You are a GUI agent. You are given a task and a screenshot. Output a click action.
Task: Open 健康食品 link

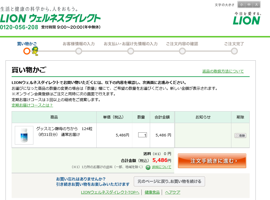coord(152,192)
